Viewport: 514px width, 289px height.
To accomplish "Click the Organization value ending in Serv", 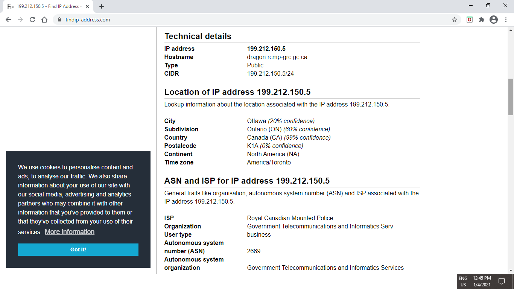I will click(320, 227).
